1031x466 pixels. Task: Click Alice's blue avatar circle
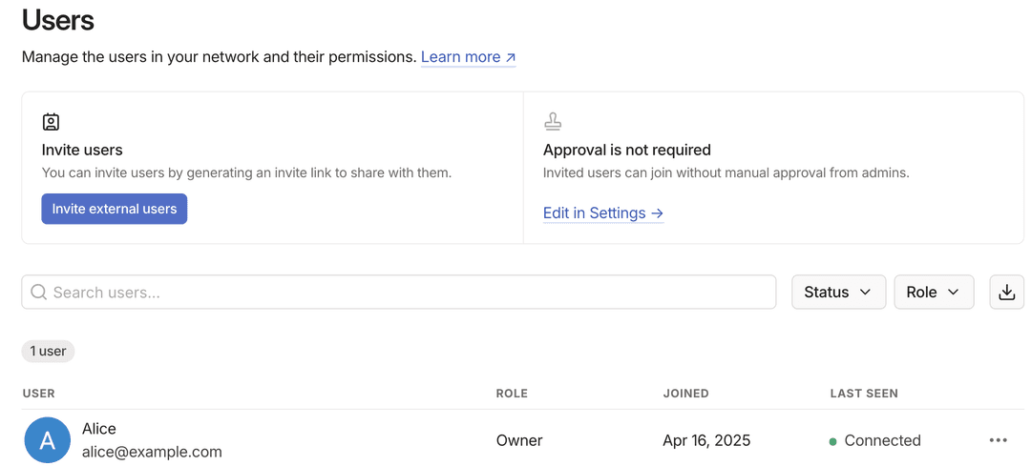pyautogui.click(x=48, y=440)
